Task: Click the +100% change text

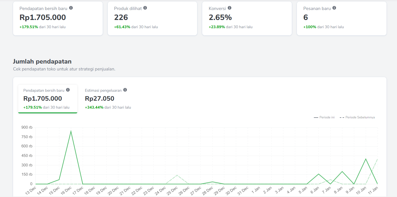Action: point(310,27)
